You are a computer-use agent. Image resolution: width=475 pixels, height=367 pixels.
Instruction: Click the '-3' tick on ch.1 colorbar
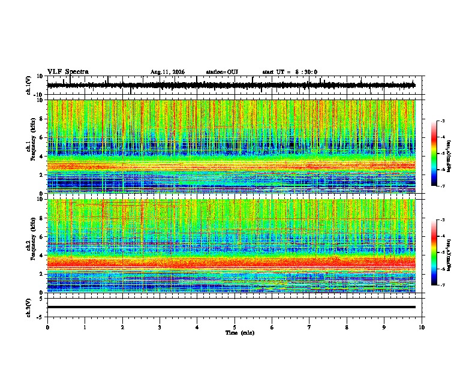pyautogui.click(x=442, y=121)
